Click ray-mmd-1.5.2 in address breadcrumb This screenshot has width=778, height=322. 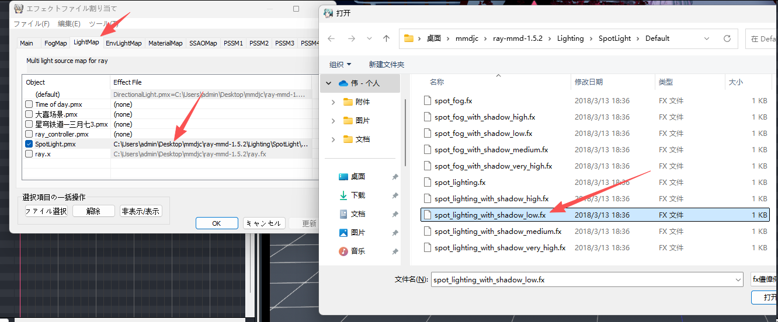(x=517, y=38)
